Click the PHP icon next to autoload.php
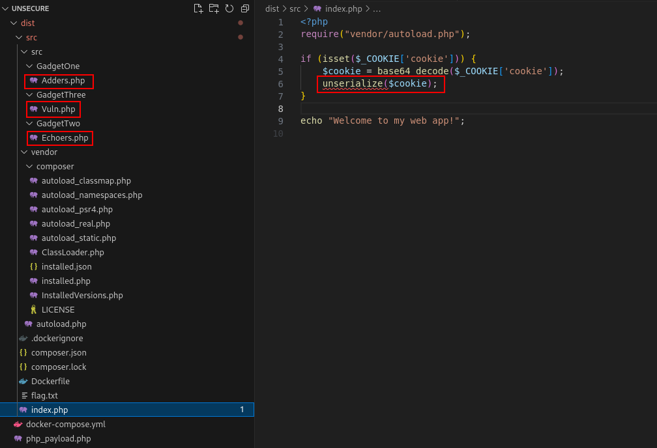 point(29,324)
